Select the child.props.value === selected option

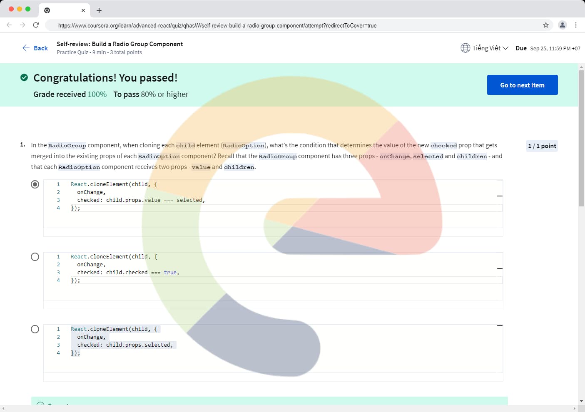(x=35, y=184)
